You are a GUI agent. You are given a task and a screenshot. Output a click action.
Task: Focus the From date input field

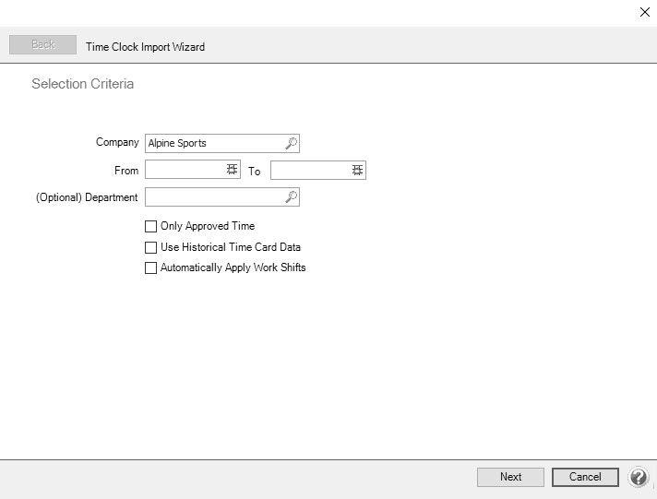click(185, 171)
